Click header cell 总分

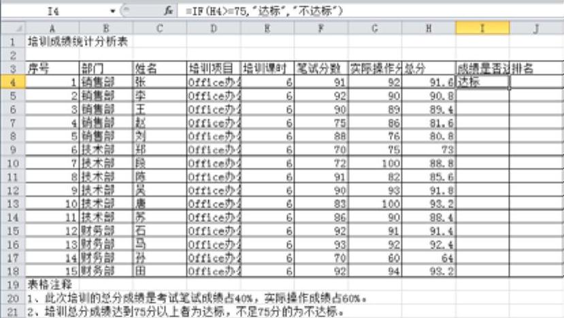pyautogui.click(x=429, y=68)
